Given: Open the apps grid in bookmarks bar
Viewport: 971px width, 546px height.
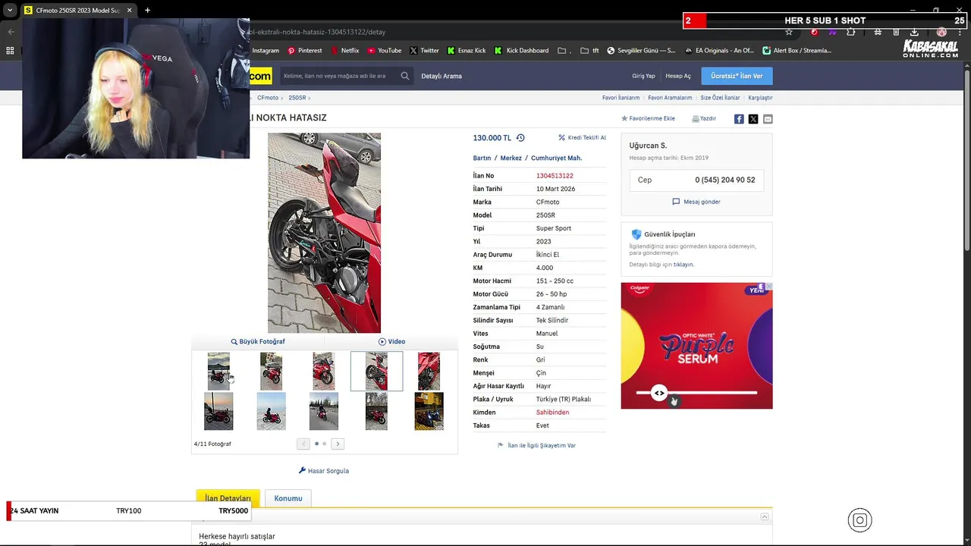Looking at the screenshot, I should (x=10, y=51).
